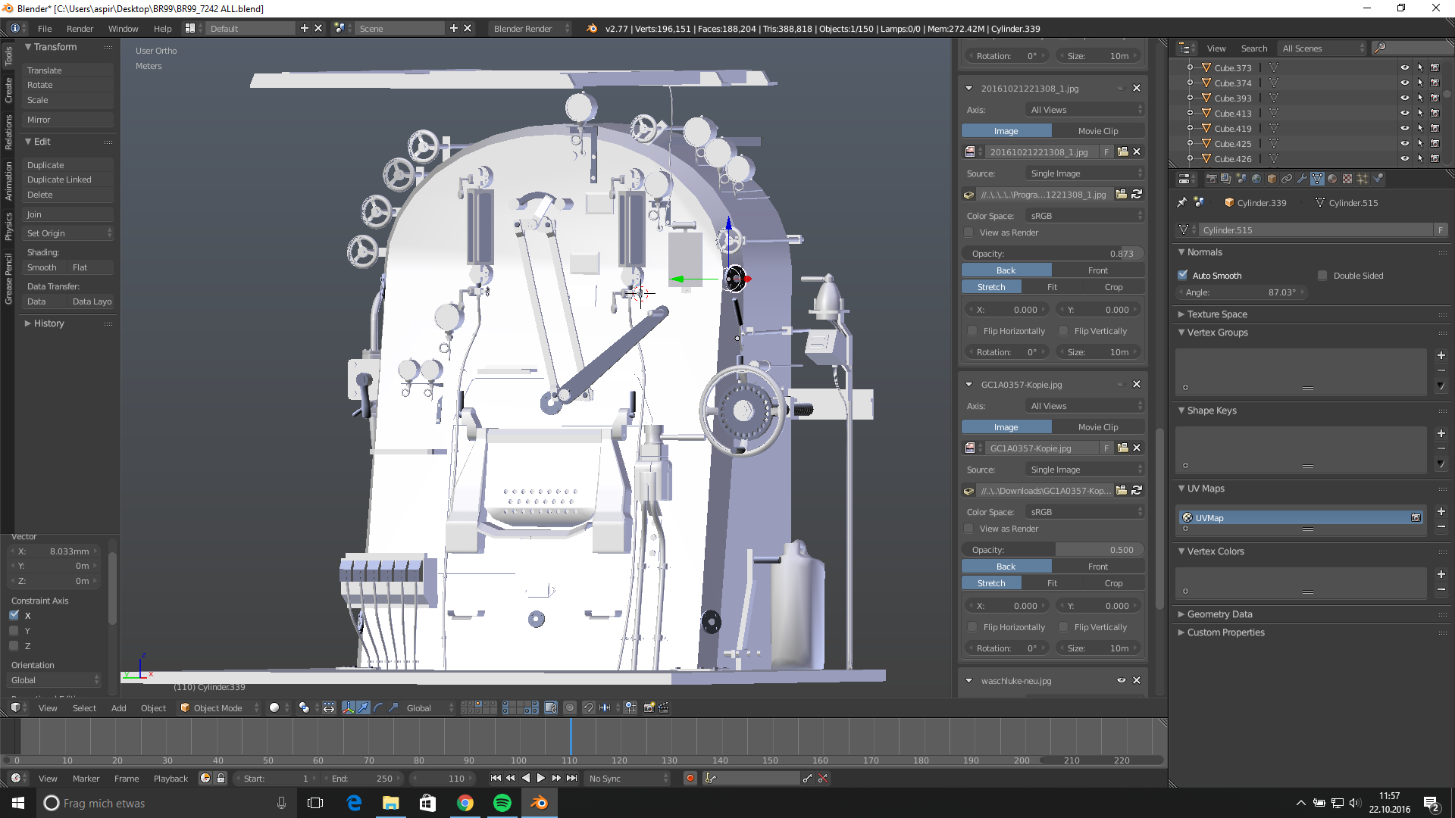The height and width of the screenshot is (818, 1455).
Task: Open the Modifiers wrench properties tab
Action: 1302,179
